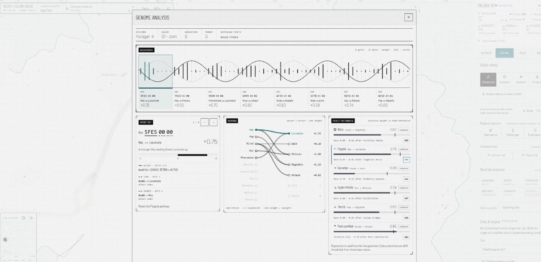Select the G06 Rival to Emit gene card
The width and height of the screenshot is (541, 262).
[325, 100]
